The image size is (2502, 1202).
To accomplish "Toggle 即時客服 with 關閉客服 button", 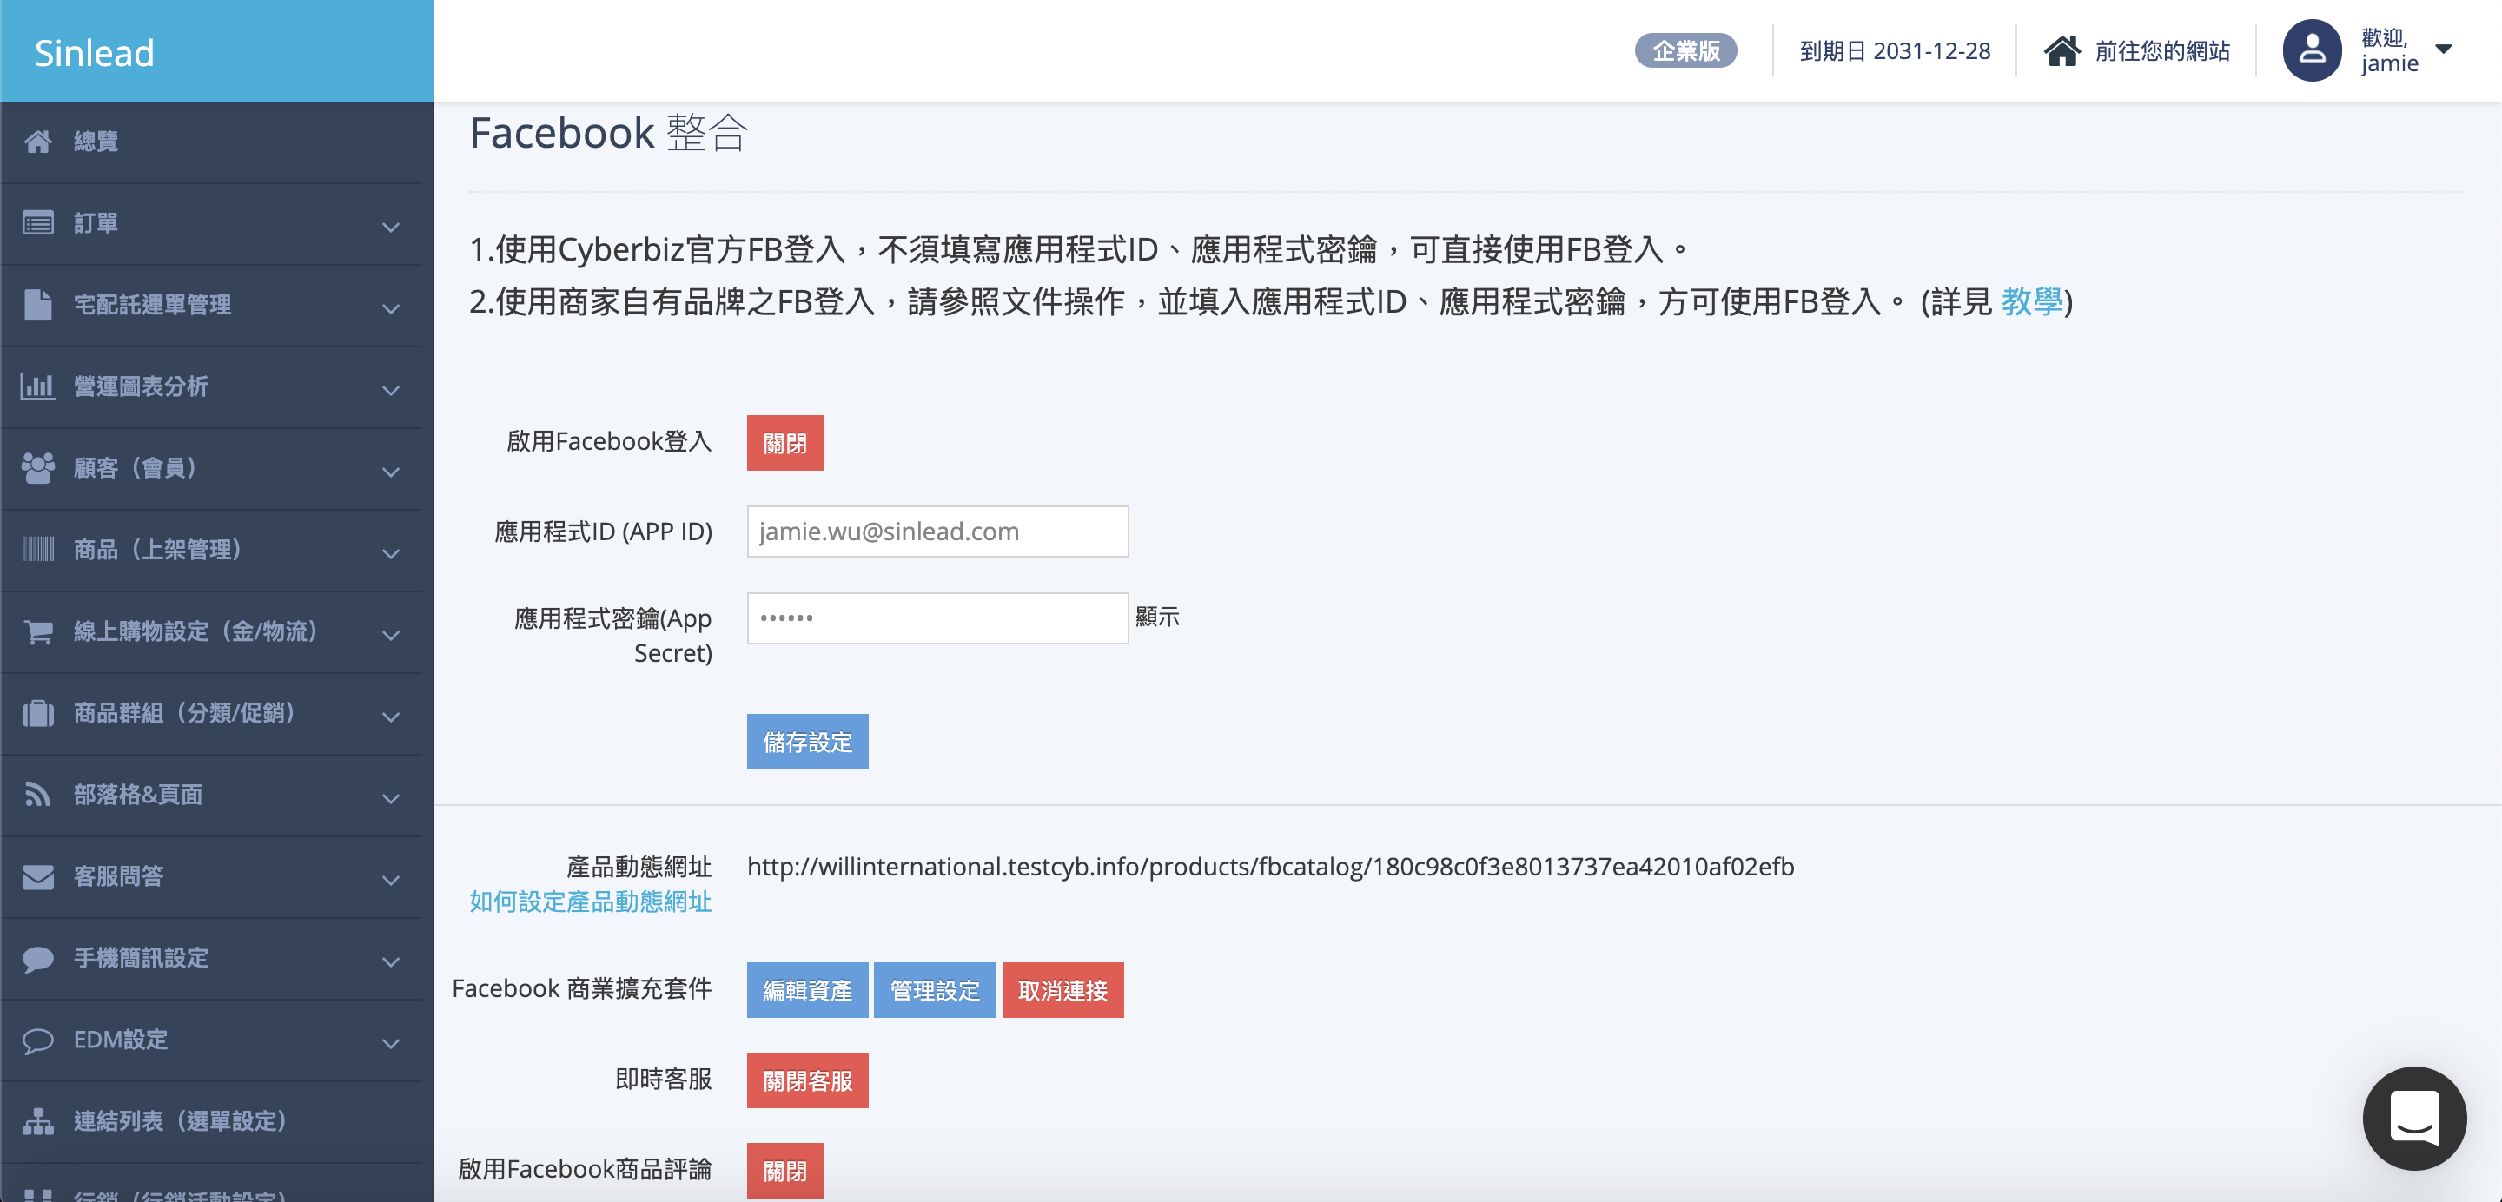I will (x=807, y=1080).
